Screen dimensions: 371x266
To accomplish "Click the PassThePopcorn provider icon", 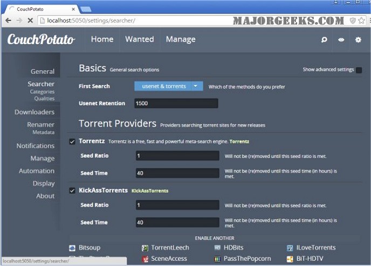I will [x=217, y=259].
